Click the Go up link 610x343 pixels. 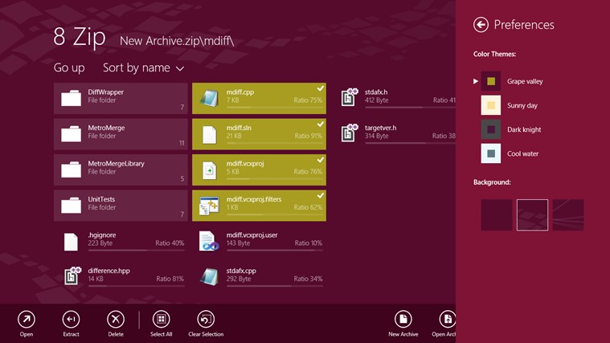[x=69, y=67]
